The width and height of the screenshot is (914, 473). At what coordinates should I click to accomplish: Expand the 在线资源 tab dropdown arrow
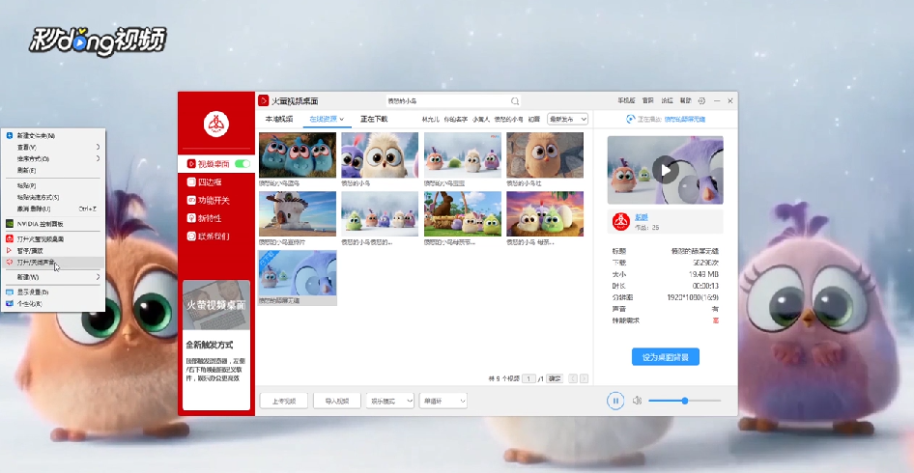342,120
